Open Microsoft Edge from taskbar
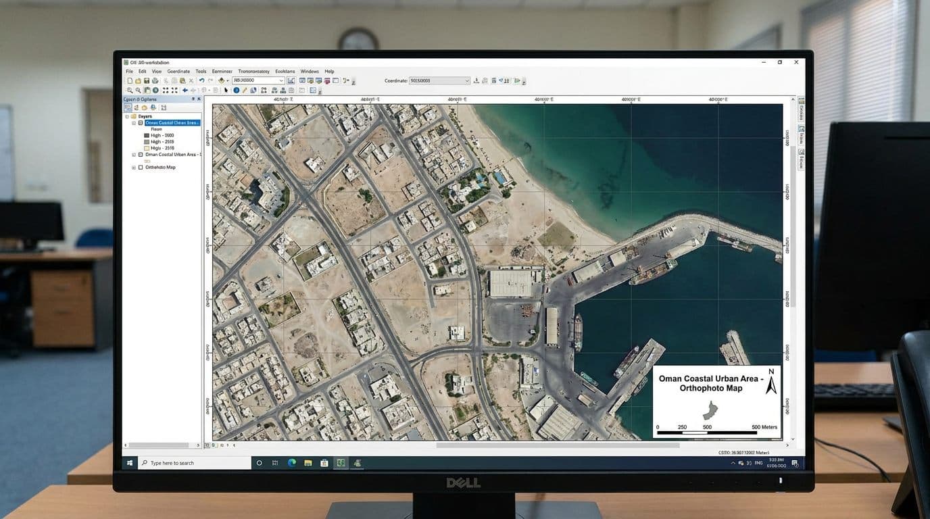 point(291,463)
